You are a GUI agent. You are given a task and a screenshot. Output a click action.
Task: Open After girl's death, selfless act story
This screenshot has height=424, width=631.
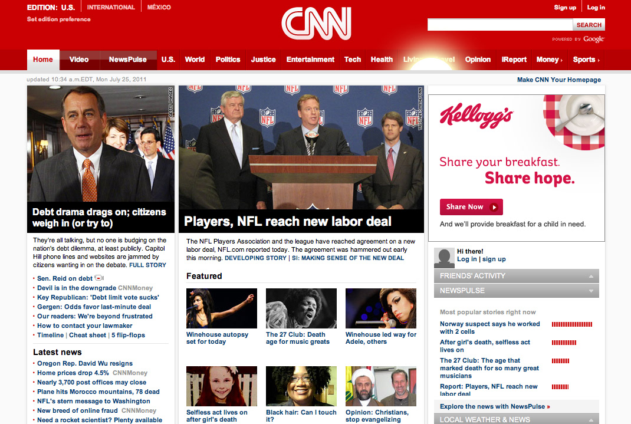click(x=485, y=346)
